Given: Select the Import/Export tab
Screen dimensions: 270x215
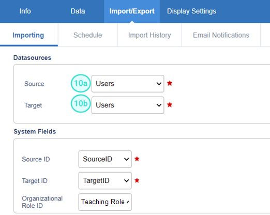Looking at the screenshot, I should 132,11.
